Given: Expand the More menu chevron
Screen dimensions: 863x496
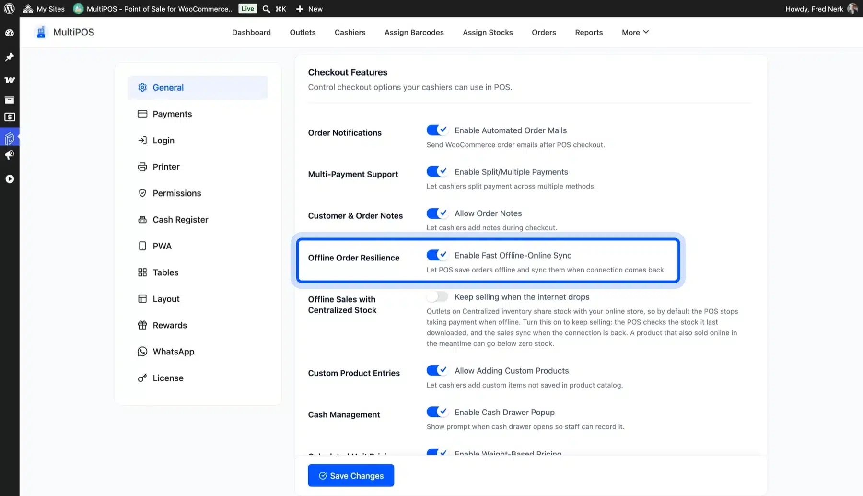Looking at the screenshot, I should pyautogui.click(x=646, y=32).
